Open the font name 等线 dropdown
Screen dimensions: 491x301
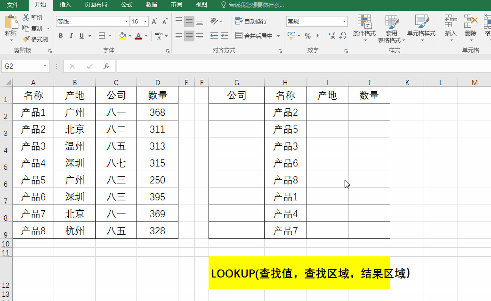point(126,21)
